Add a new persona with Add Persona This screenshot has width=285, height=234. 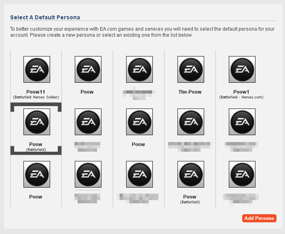[259, 218]
